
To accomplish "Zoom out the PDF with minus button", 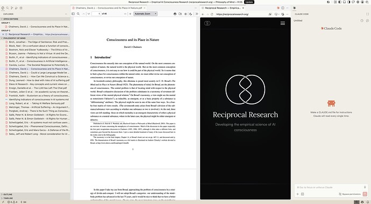I will [x=125, y=14].
